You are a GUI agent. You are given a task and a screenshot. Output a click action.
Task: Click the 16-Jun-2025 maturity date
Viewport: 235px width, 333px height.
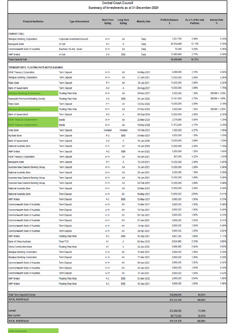point(143,141)
